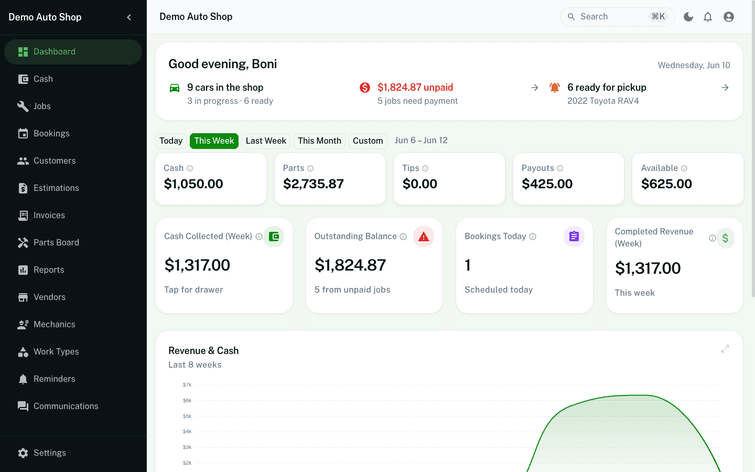Click the Vendors storefront icon
755x472 pixels.
23,297
